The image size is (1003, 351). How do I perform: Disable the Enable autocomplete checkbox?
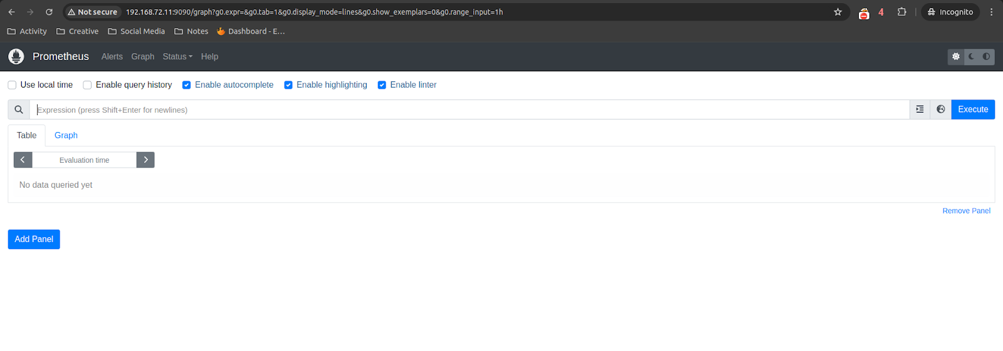(x=186, y=85)
